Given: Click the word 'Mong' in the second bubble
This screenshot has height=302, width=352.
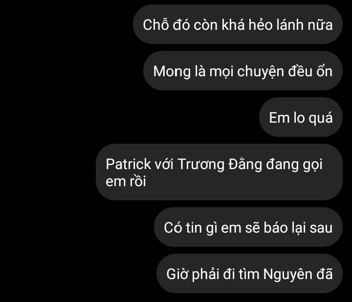Looking at the screenshot, I should click(172, 72).
